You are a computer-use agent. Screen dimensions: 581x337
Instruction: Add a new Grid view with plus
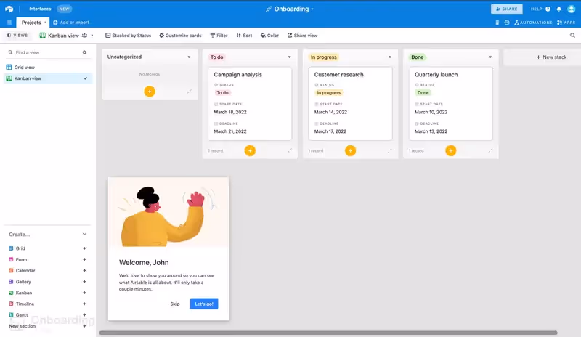pyautogui.click(x=84, y=248)
